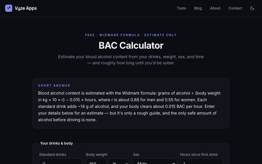Click the BAC Calculator heading

click(131, 45)
